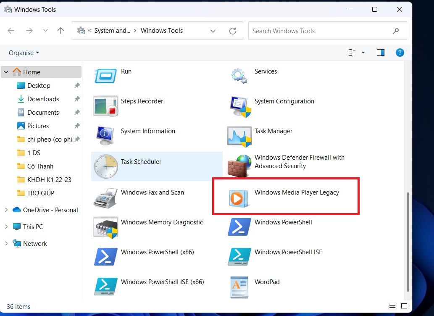This screenshot has width=434, height=316.
Task: Navigate back with the back arrow
Action: [11, 30]
